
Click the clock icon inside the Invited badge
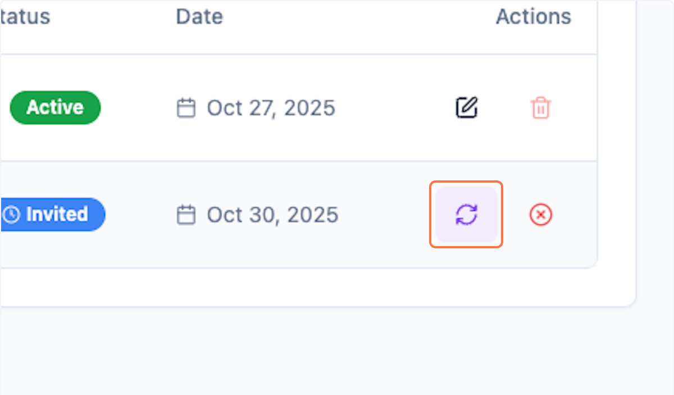click(x=12, y=214)
